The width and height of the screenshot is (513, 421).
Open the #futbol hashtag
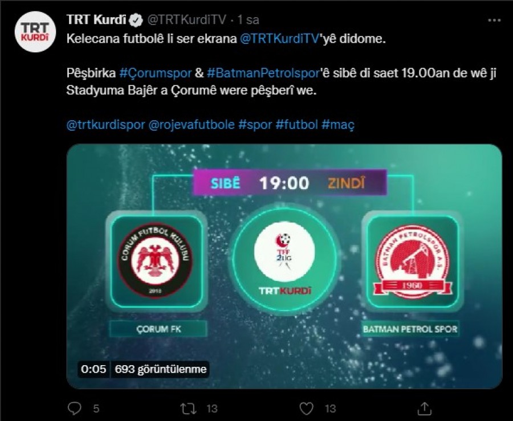click(x=297, y=125)
